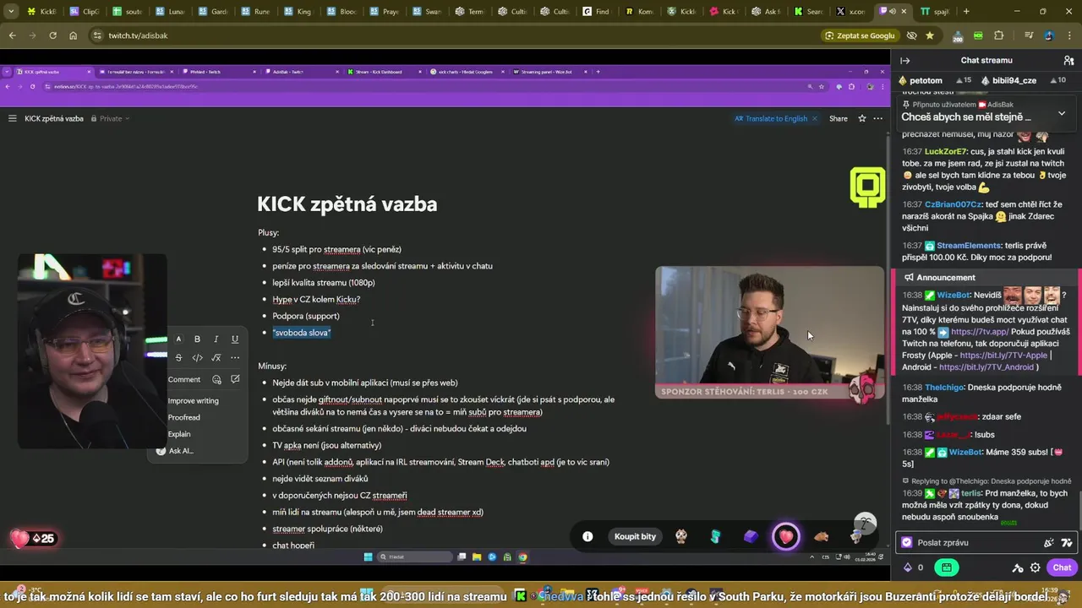Choose Improve writing from Notion AI menu
This screenshot has width=1082, height=608.
[193, 400]
